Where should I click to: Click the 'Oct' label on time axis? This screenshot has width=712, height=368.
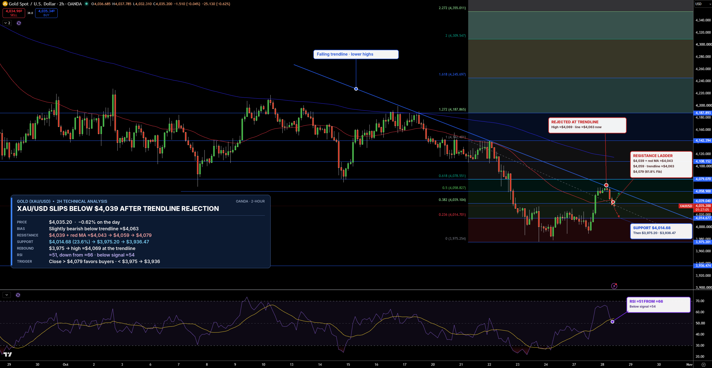point(66,365)
